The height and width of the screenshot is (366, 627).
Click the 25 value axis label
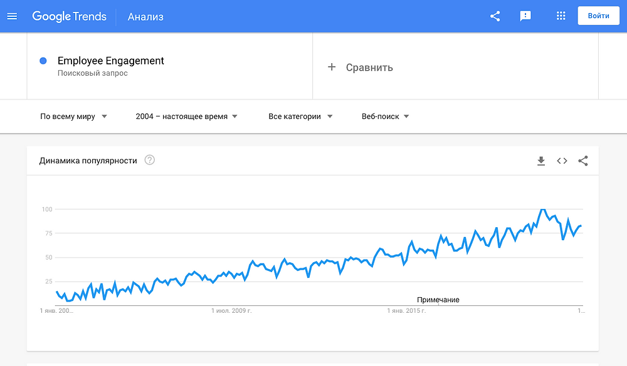[x=49, y=282]
